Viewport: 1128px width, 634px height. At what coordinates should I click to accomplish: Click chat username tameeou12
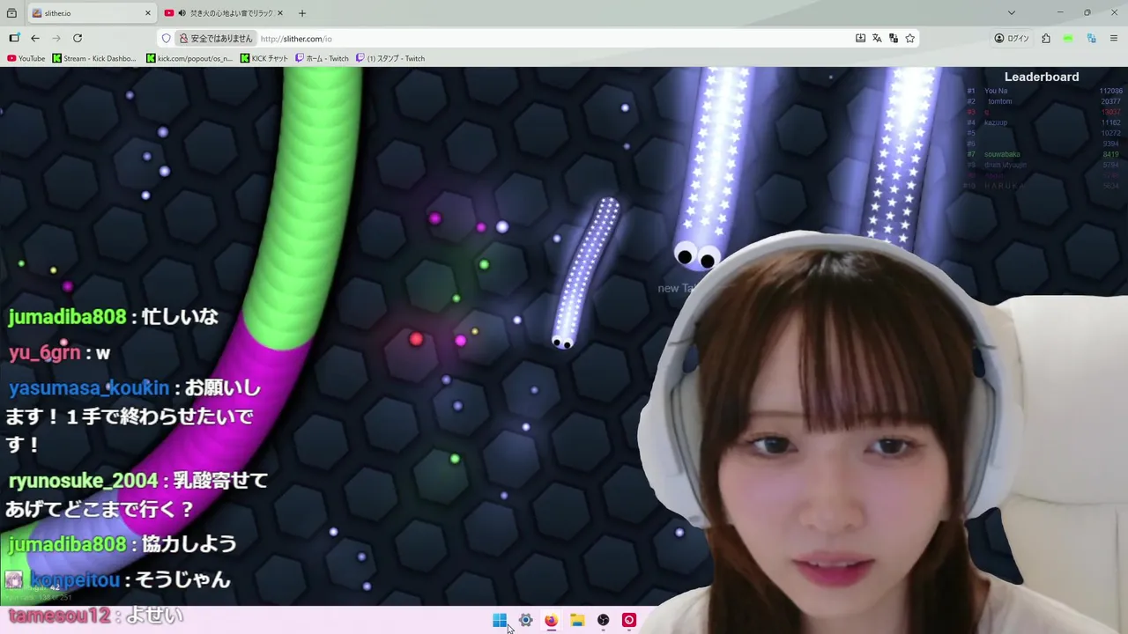click(x=60, y=616)
